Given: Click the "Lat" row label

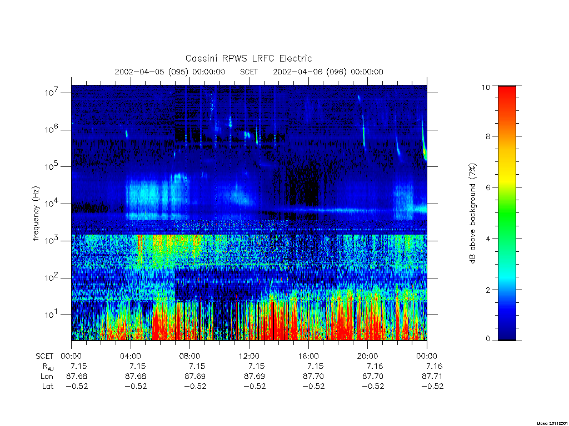Looking at the screenshot, I should [x=48, y=386].
